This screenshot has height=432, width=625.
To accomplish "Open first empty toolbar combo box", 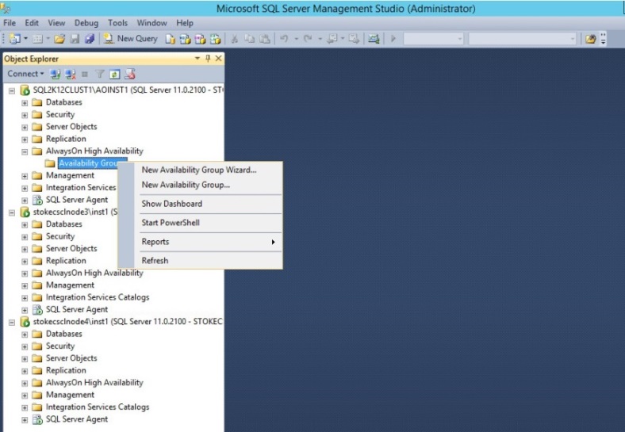I will click(x=433, y=39).
